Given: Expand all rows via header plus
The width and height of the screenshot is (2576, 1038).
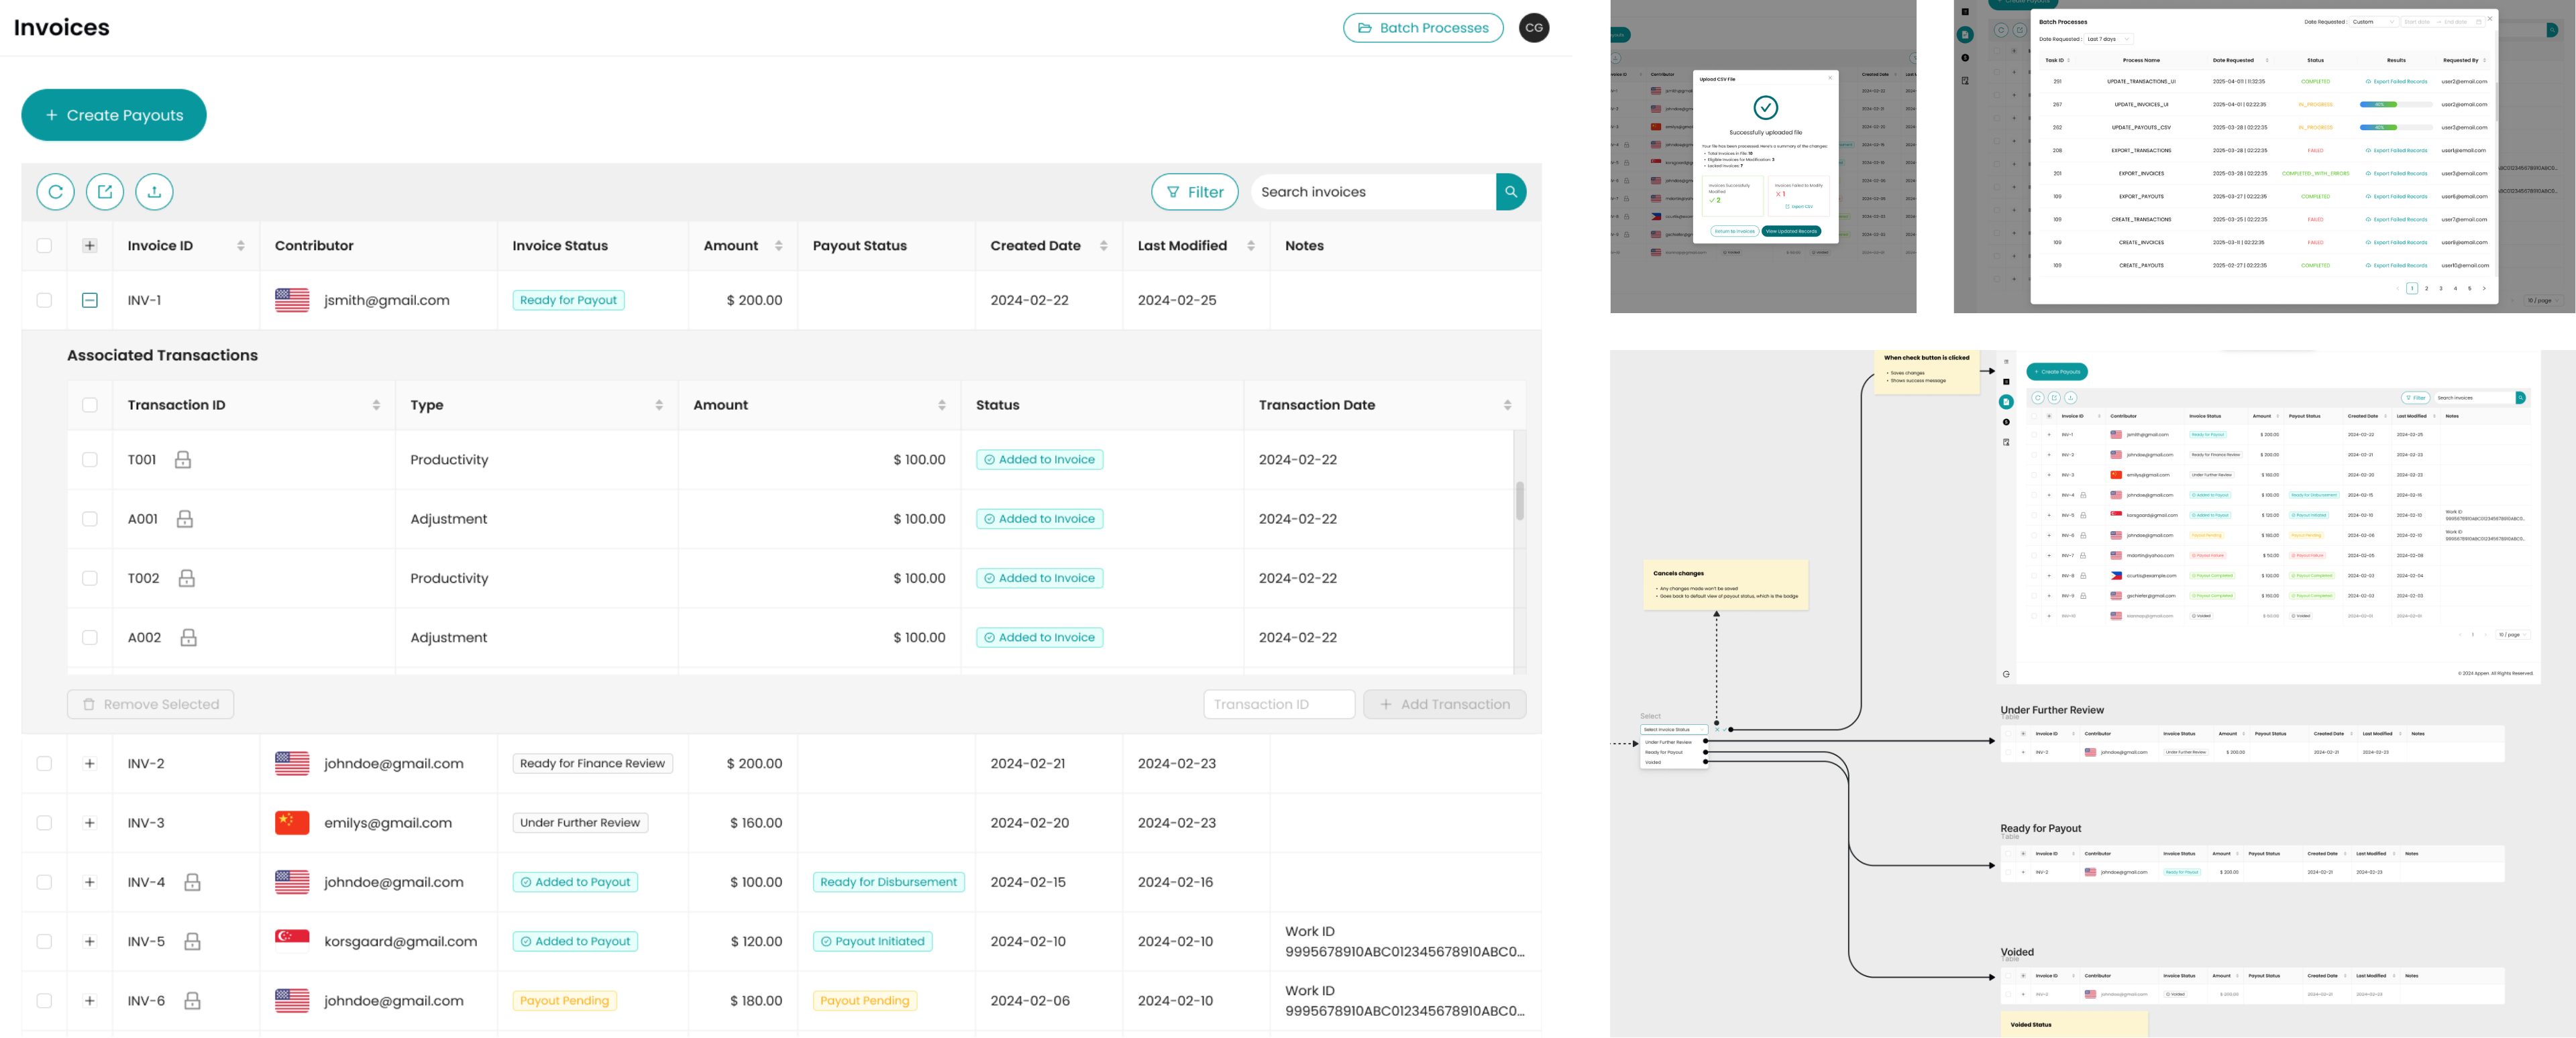Looking at the screenshot, I should (x=90, y=246).
